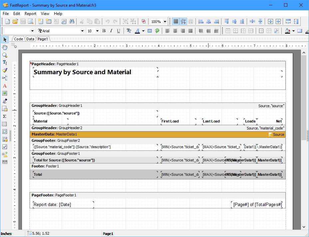
Task: Insert a Picture object from sidebar
Action: (5, 93)
